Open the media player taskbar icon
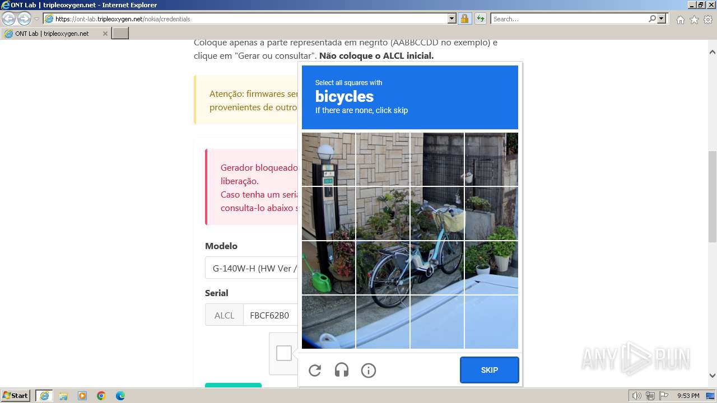 (x=82, y=395)
